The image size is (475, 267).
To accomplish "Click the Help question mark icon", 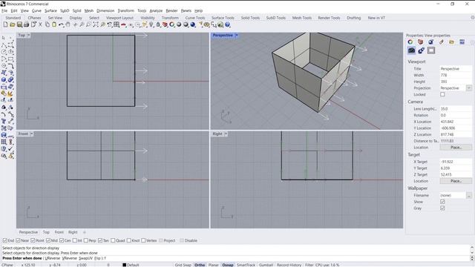I will [228, 24].
